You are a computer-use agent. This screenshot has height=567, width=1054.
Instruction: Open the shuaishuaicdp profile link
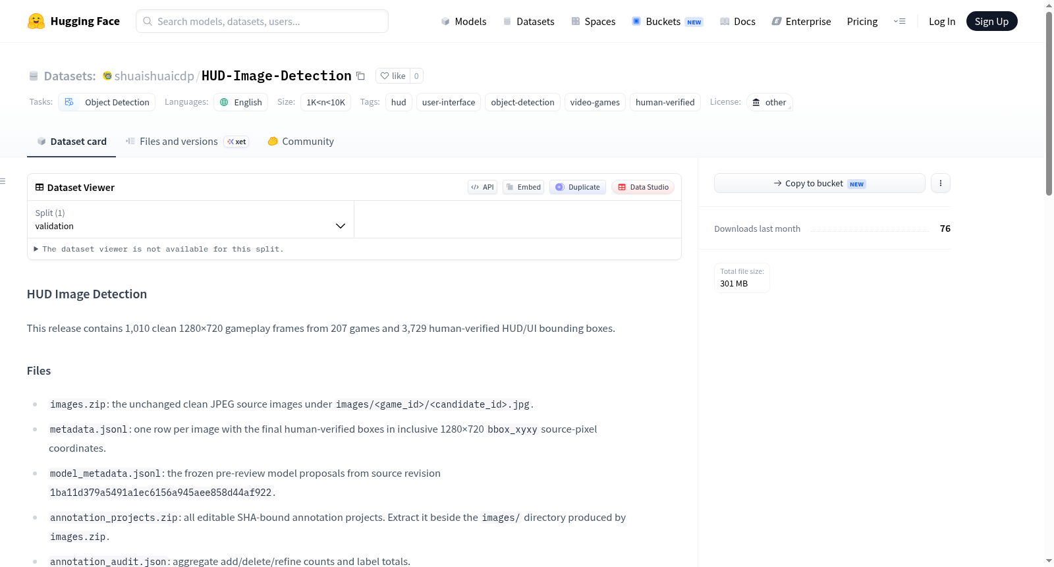154,76
